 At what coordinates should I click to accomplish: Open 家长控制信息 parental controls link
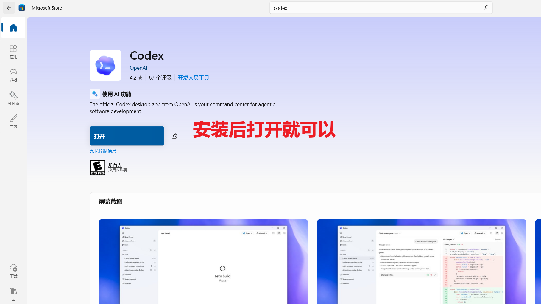(103, 151)
